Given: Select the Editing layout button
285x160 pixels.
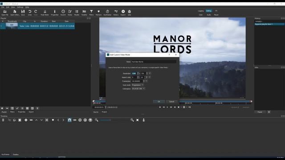Looking at the screenshot, I should [209, 11].
